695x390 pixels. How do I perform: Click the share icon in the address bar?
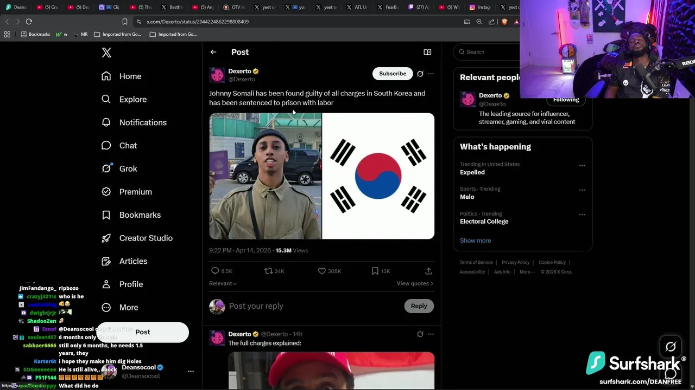click(x=491, y=22)
